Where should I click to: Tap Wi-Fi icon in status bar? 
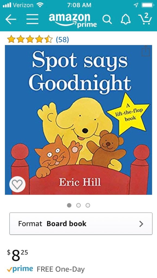[x=40, y=5]
